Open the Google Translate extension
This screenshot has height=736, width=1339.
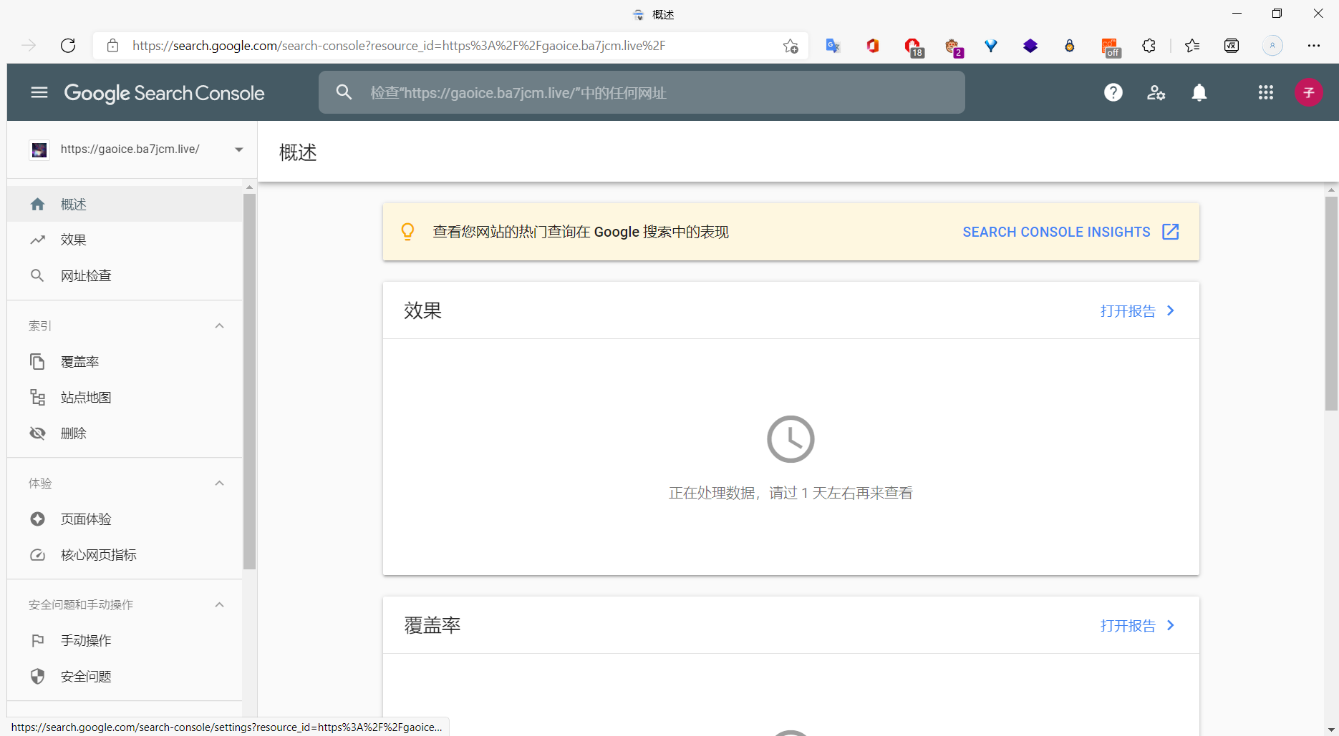coord(833,46)
